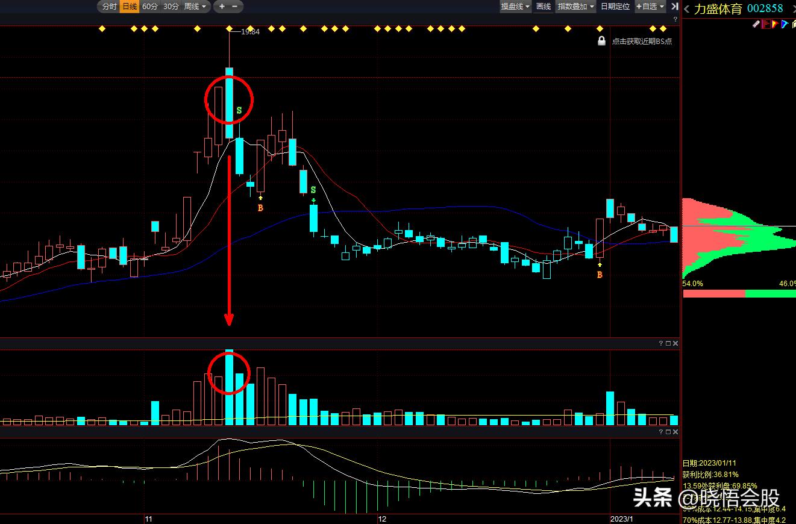The image size is (796, 524).
Task: Click the skip-to-latest arrow icon
Action: click(x=674, y=7)
